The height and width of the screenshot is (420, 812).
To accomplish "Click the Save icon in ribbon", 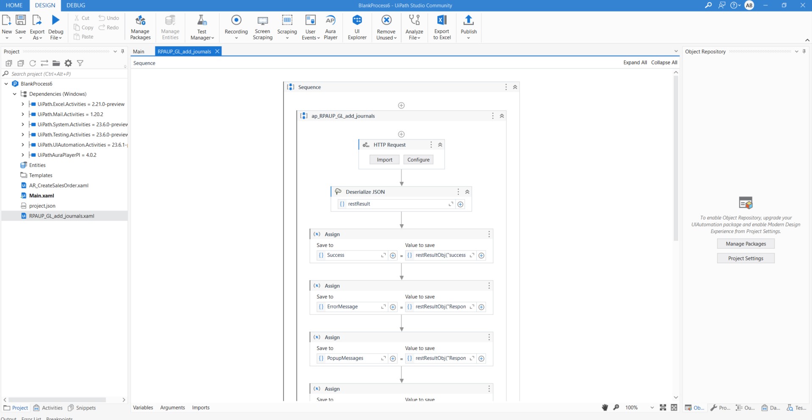I will [x=20, y=20].
